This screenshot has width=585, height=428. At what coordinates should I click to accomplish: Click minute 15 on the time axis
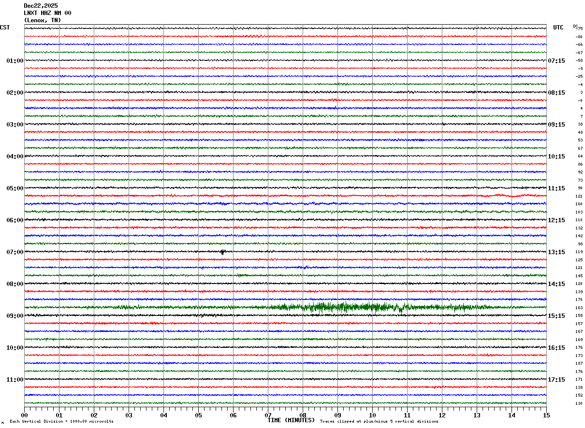[x=546, y=415]
